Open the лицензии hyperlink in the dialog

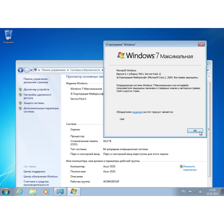coord(137,112)
